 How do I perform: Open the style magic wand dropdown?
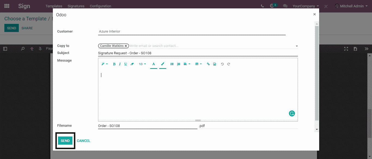pyautogui.click(x=105, y=64)
